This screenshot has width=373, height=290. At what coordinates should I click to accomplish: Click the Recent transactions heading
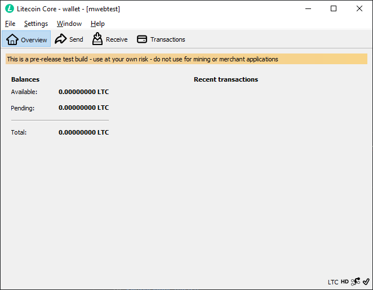pyautogui.click(x=225, y=79)
